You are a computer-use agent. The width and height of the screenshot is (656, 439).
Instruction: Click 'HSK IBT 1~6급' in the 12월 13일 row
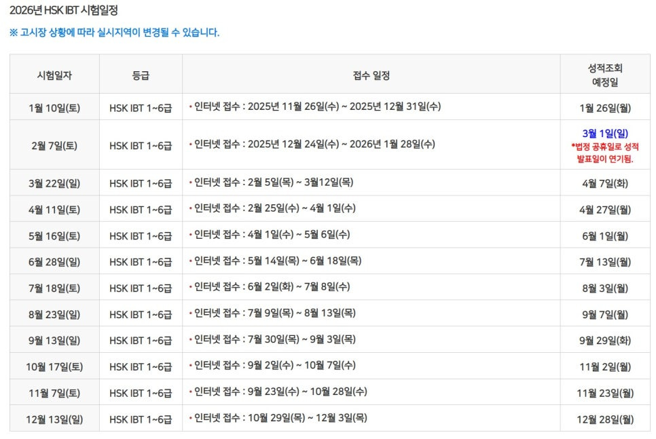pos(141,419)
